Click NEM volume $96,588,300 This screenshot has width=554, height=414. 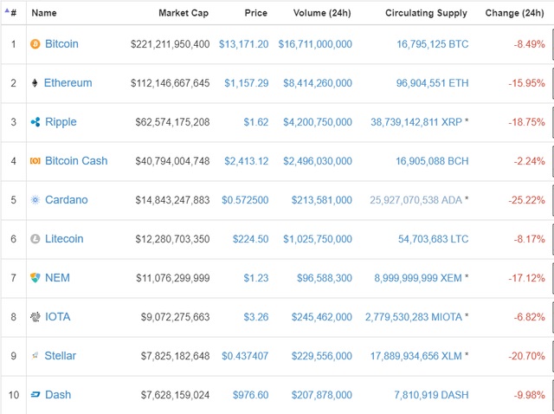[x=325, y=278]
